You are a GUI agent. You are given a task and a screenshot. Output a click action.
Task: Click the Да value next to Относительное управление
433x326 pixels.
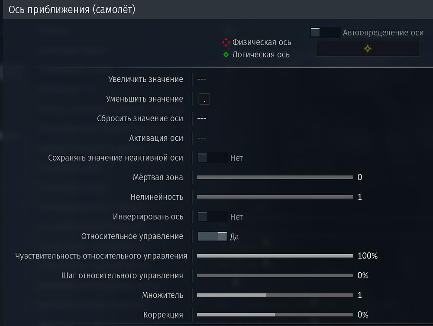click(x=234, y=236)
